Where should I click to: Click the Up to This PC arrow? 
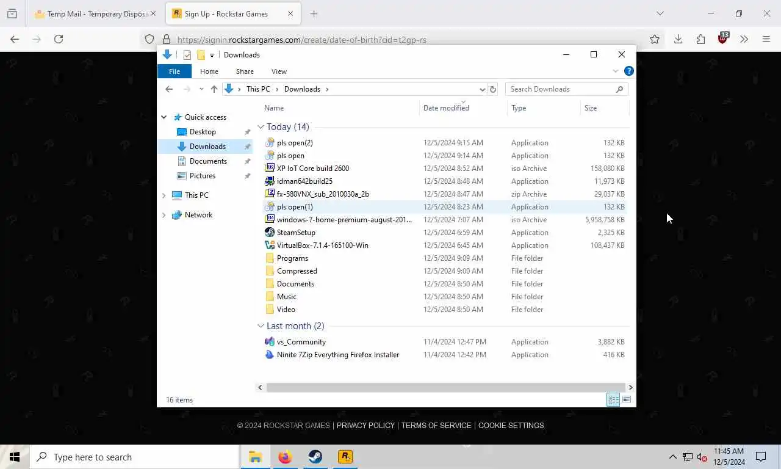coord(214,89)
